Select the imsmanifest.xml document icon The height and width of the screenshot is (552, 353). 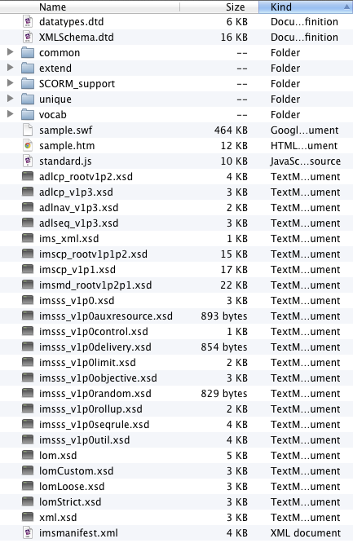28,533
